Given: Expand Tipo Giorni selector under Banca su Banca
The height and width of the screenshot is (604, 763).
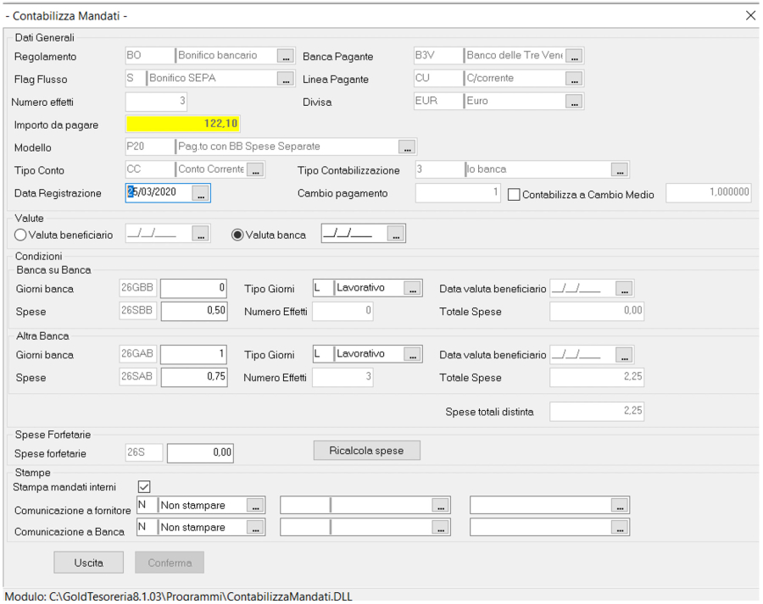Looking at the screenshot, I should tap(412, 289).
